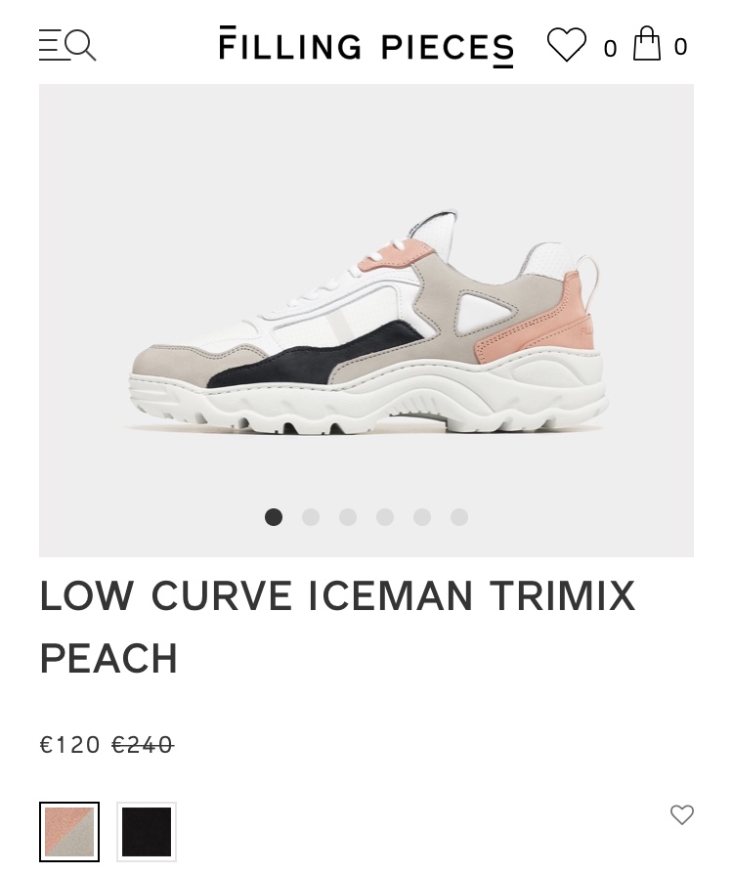Viewport: 733px width, 874px height.
Task: Select the peach and grey color swatch
Action: (69, 832)
